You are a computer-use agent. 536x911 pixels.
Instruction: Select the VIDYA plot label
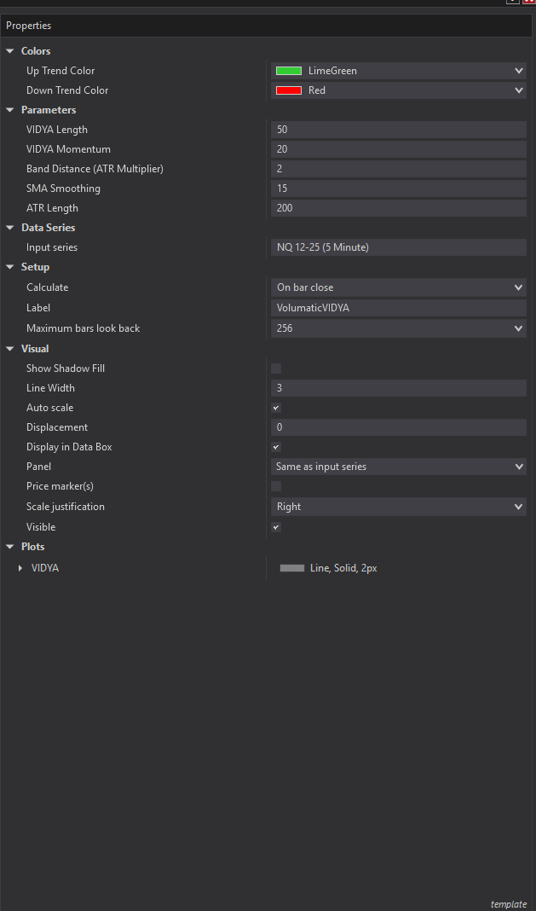pos(45,568)
